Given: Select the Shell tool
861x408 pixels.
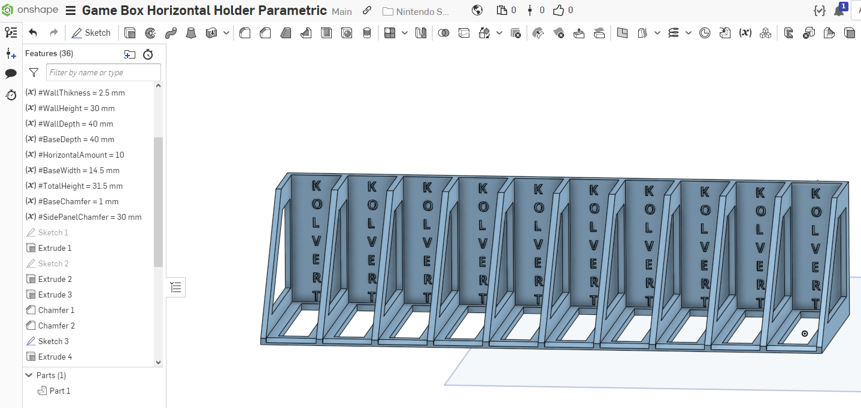Looking at the screenshot, I should click(x=326, y=33).
